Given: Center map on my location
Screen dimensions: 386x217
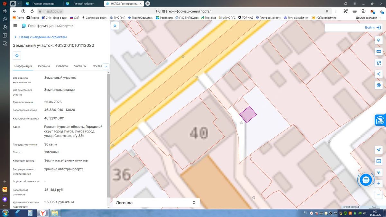Looking at the screenshot, I should coord(379,150).
